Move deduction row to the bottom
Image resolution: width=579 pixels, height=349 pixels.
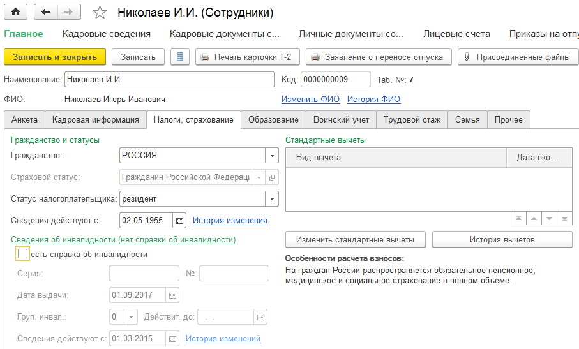[564, 219]
